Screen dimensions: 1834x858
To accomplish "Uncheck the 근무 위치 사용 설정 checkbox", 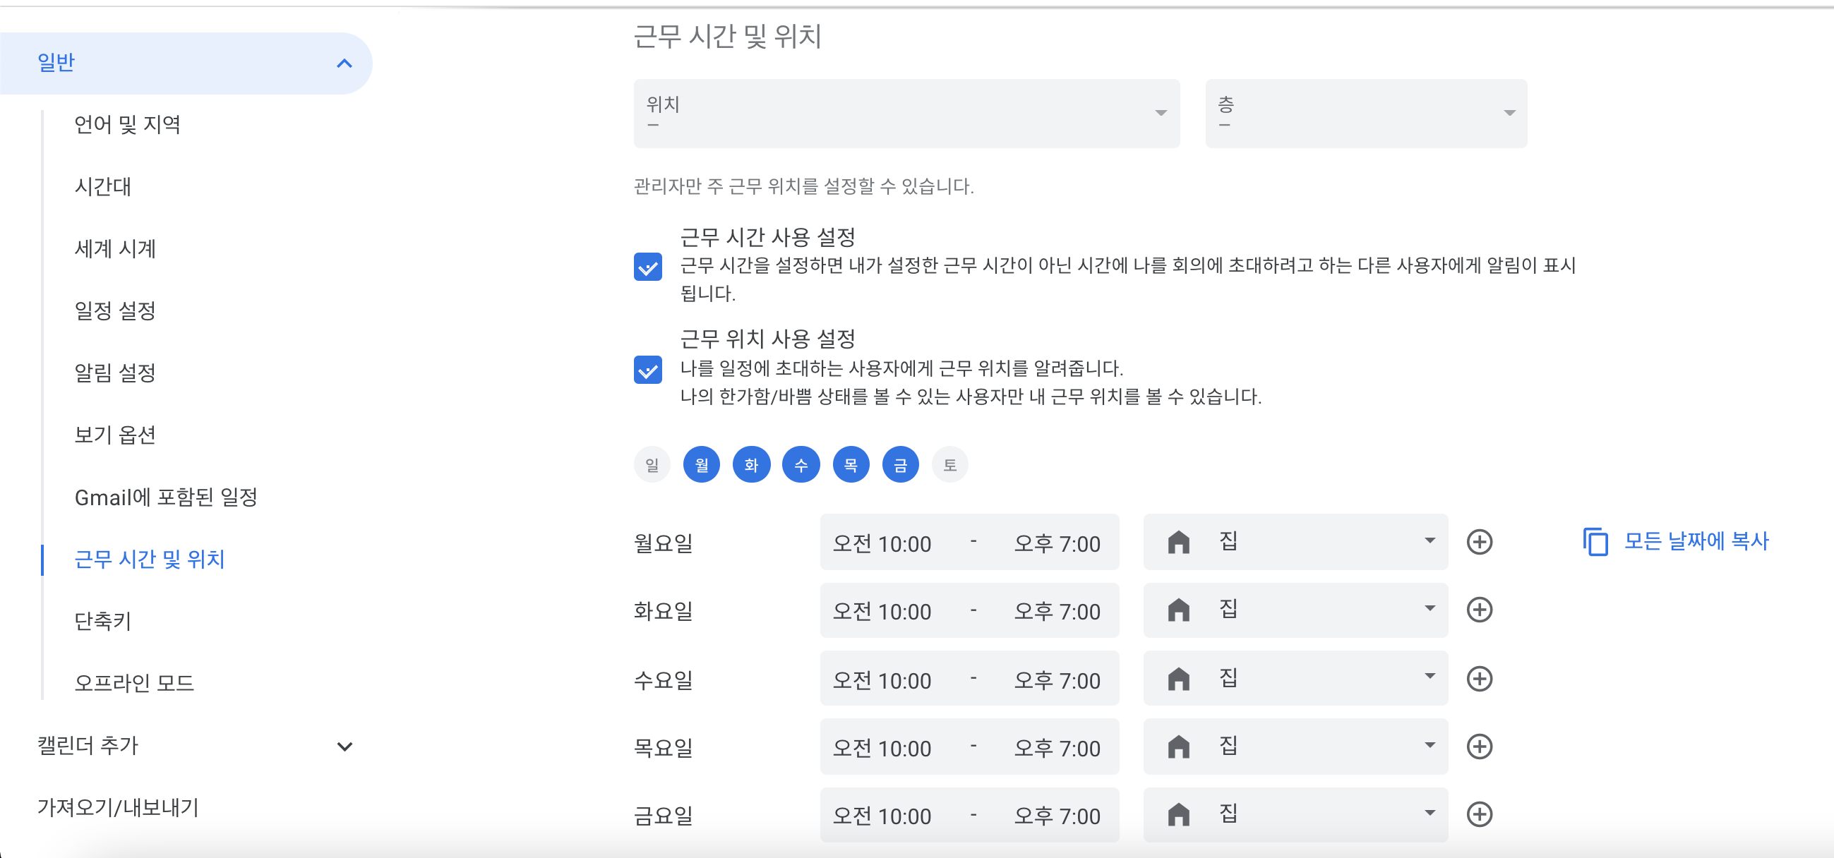I will 647,370.
